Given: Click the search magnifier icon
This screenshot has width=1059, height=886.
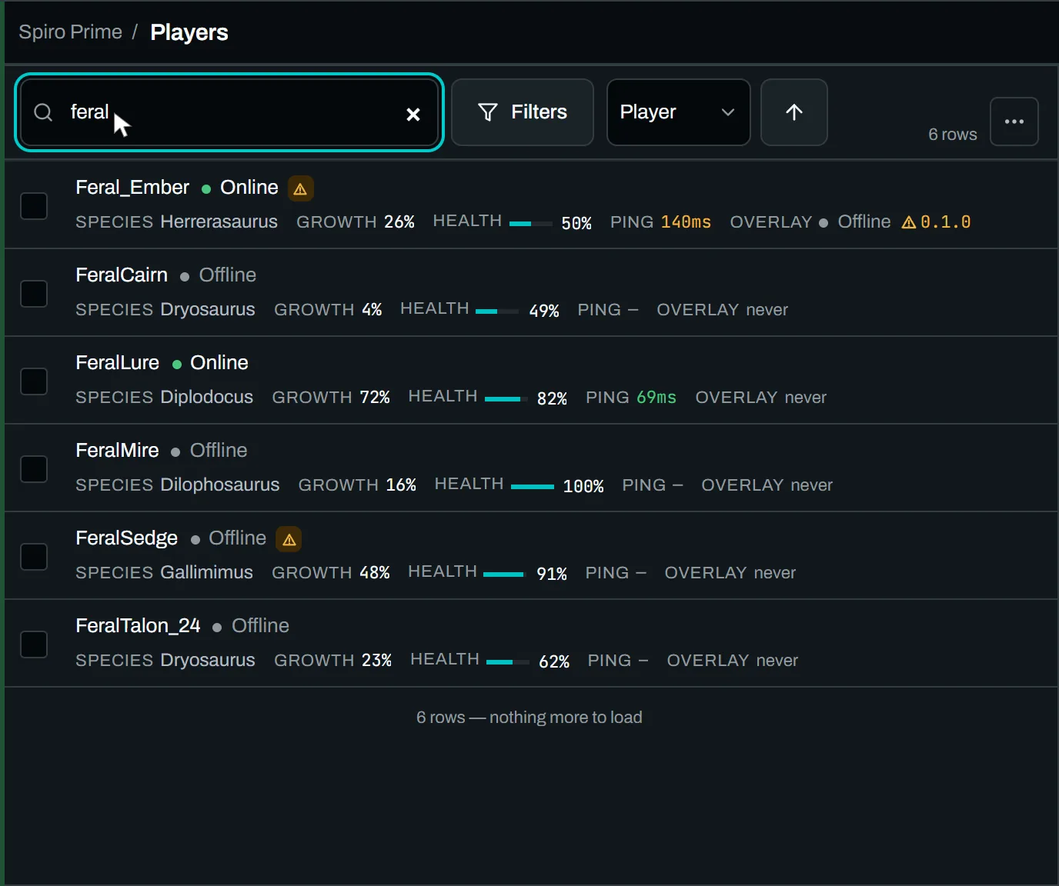Looking at the screenshot, I should click(44, 112).
